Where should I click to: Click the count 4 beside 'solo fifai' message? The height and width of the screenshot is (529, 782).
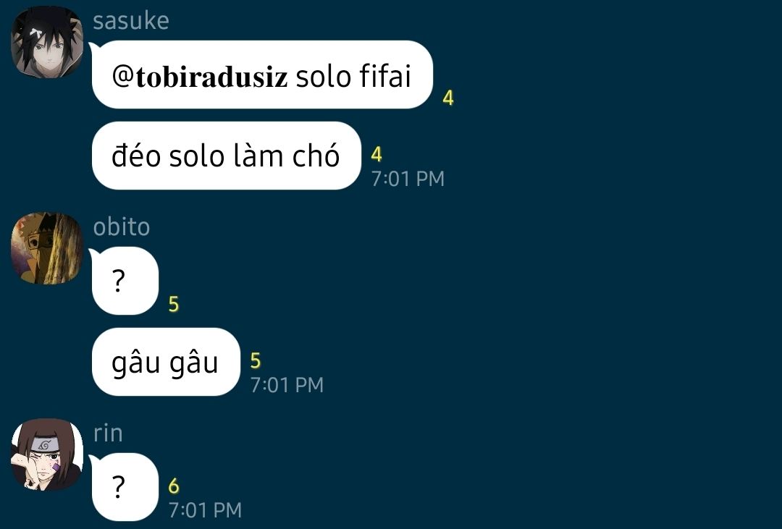point(448,98)
